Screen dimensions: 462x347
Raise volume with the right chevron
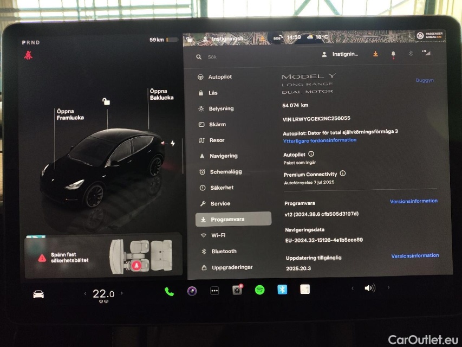pos(389,287)
